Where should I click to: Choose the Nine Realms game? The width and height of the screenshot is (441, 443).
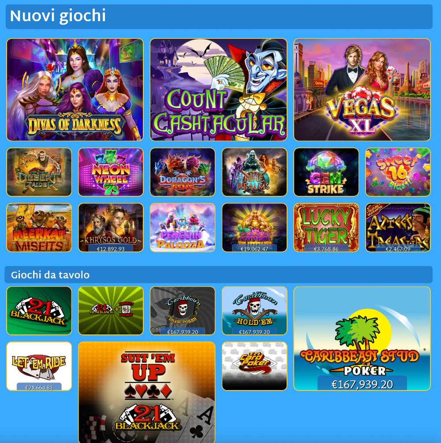coord(254,172)
